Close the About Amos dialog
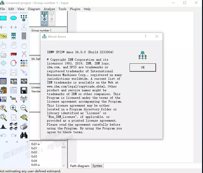 click(x=157, y=36)
